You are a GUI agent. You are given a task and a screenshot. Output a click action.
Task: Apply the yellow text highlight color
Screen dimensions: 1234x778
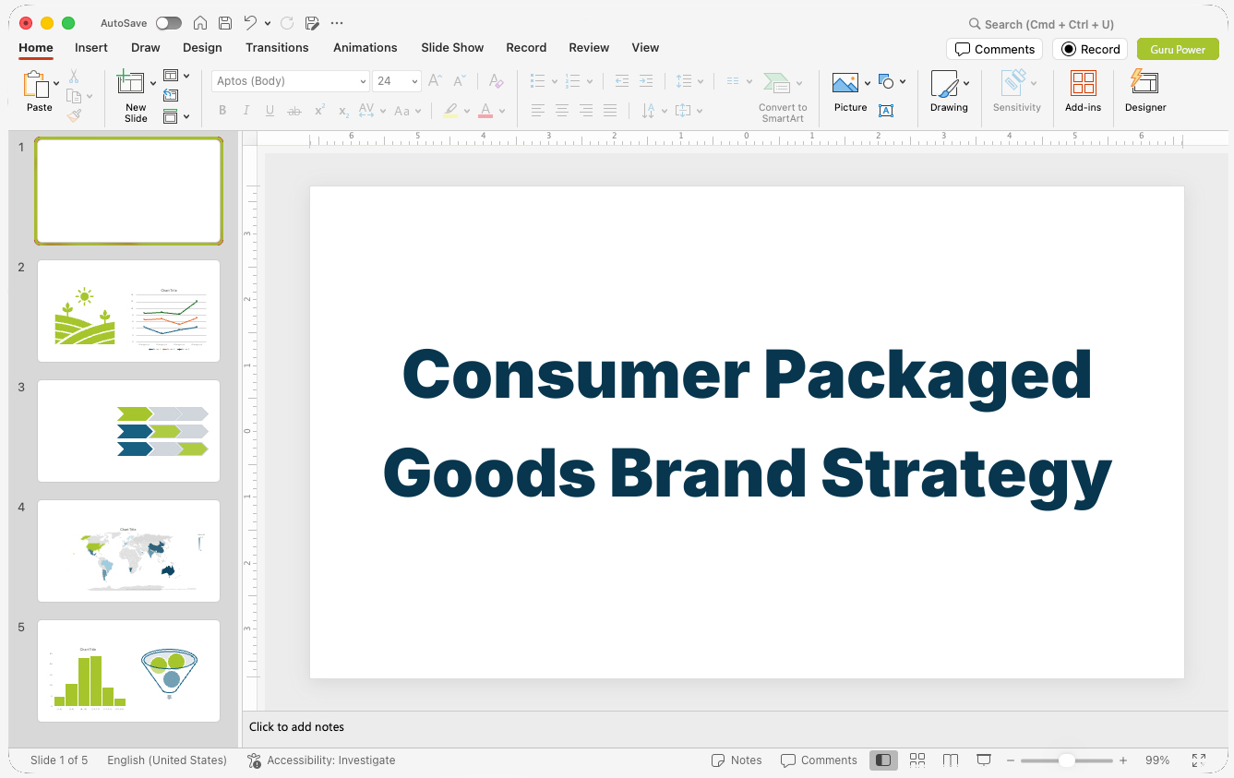[450, 111]
